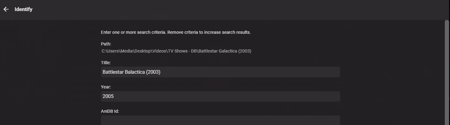Click the vertical scrollbar on the right
Viewport: 450px width, 125px height.
click(x=447, y=71)
